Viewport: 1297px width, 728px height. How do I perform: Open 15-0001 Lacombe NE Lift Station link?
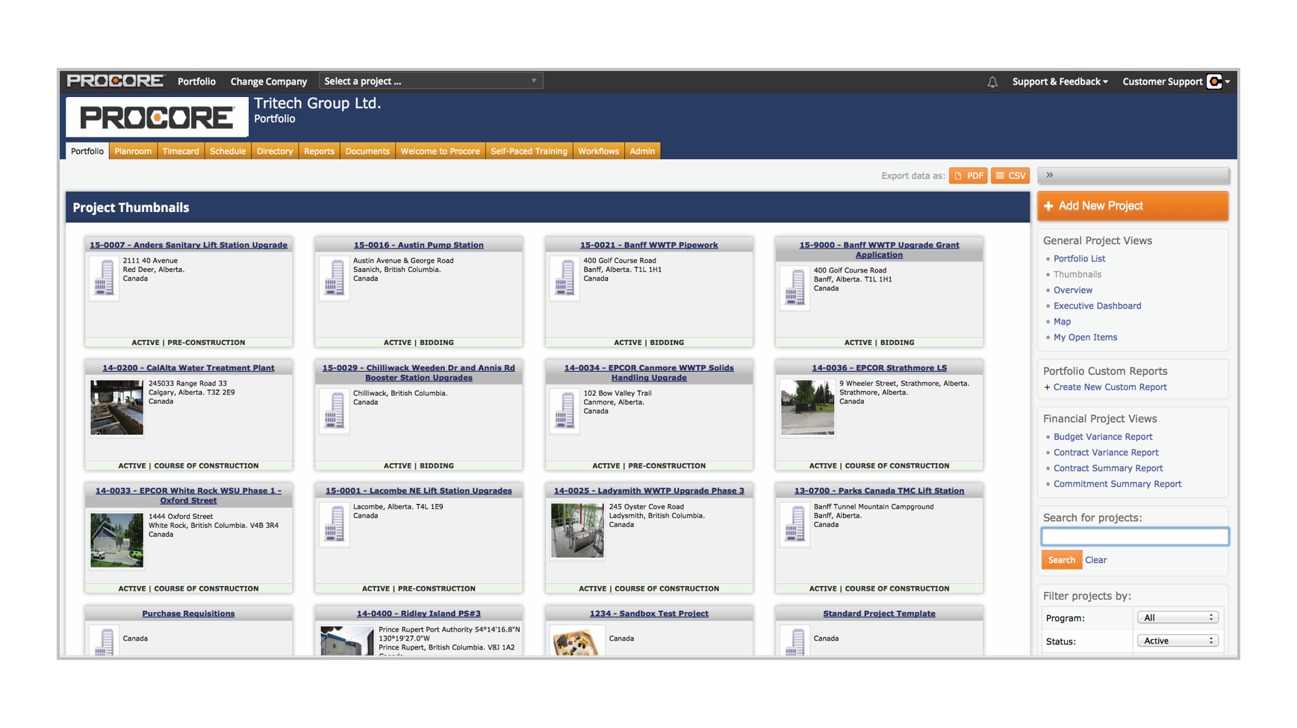419,491
